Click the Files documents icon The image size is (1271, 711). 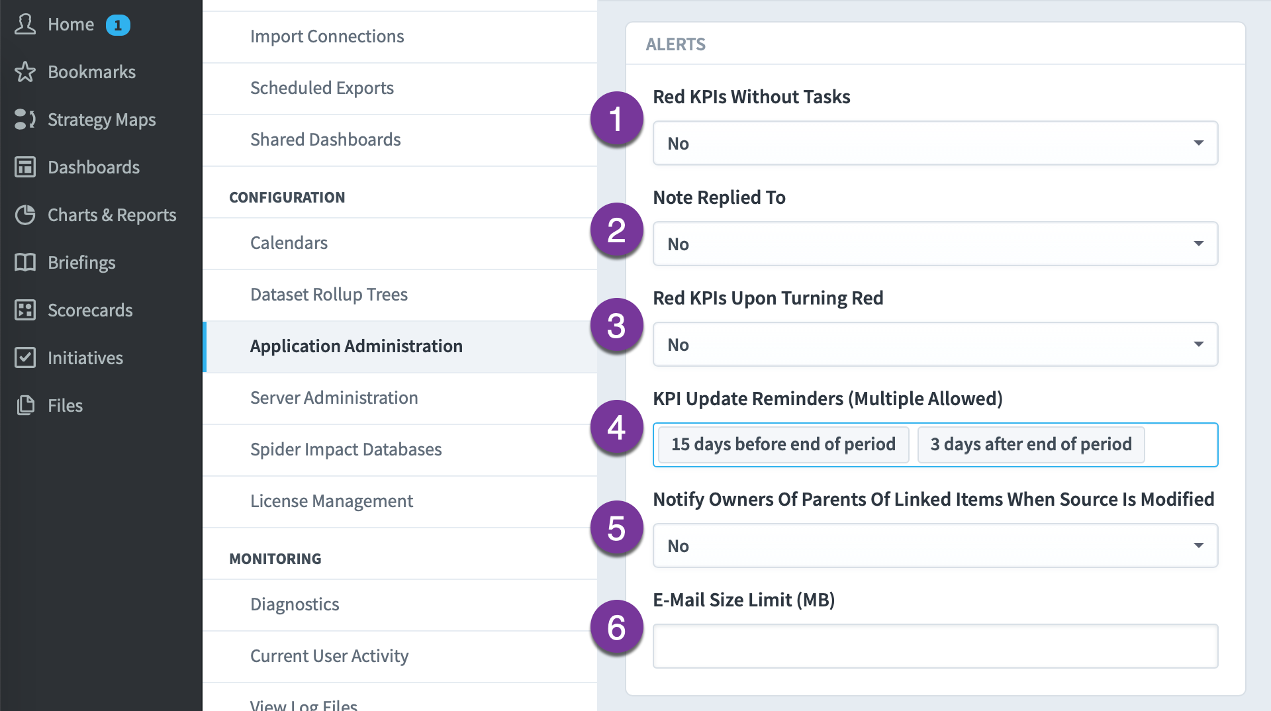tap(25, 406)
